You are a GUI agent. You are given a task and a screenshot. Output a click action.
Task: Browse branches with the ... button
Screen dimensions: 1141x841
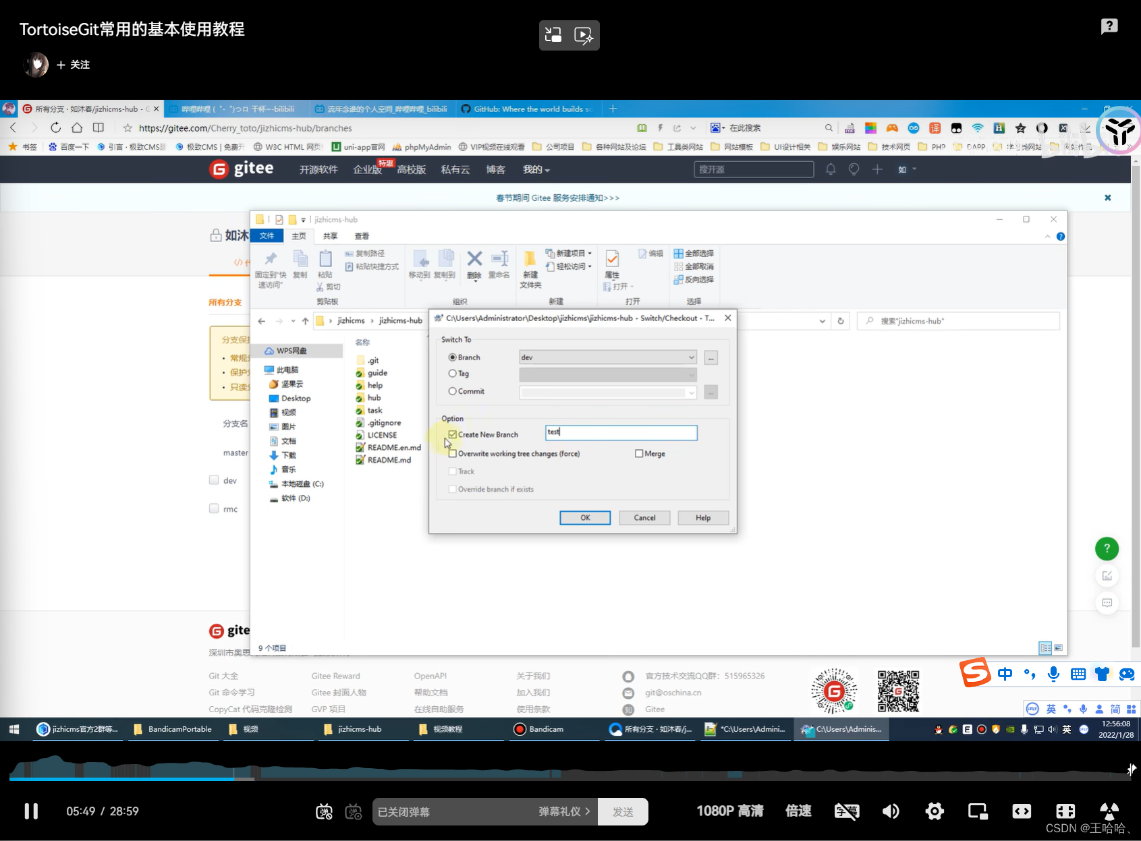click(711, 357)
